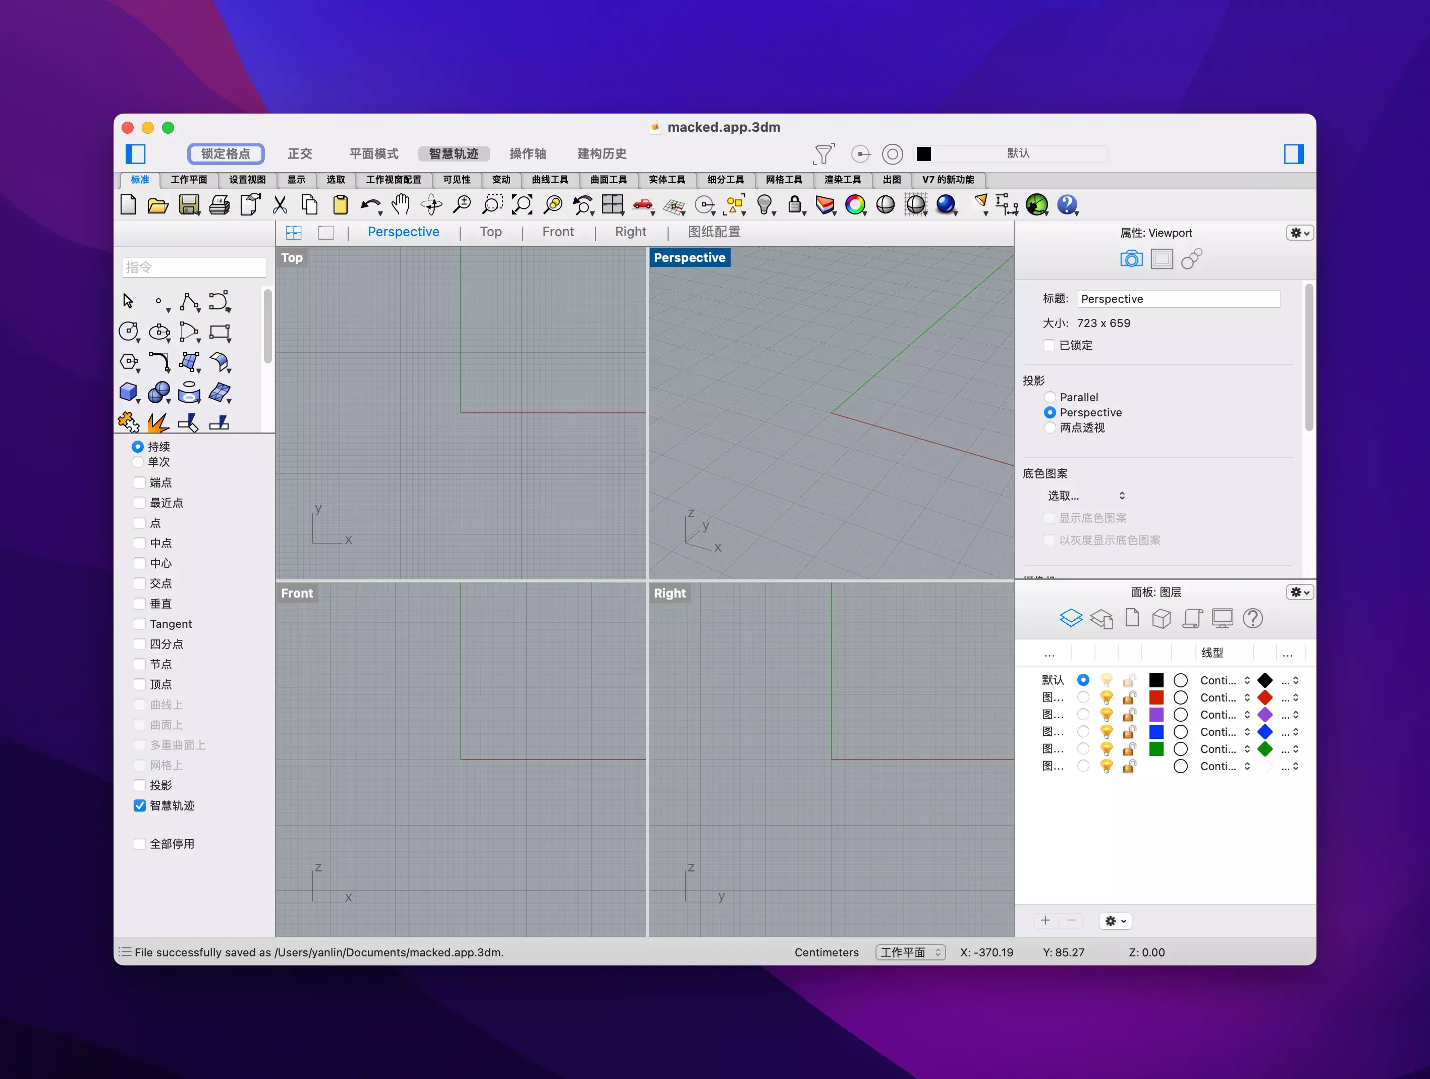Open the Help question mark icon
This screenshot has height=1079, width=1430.
pyautogui.click(x=1067, y=205)
